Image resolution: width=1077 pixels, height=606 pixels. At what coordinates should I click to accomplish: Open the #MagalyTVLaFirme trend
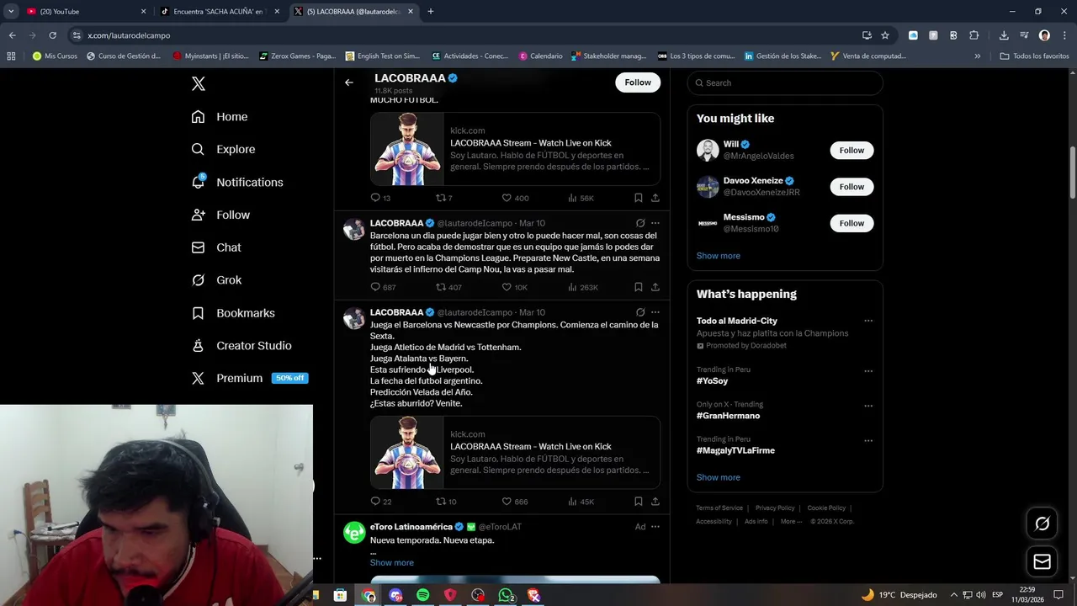(735, 450)
